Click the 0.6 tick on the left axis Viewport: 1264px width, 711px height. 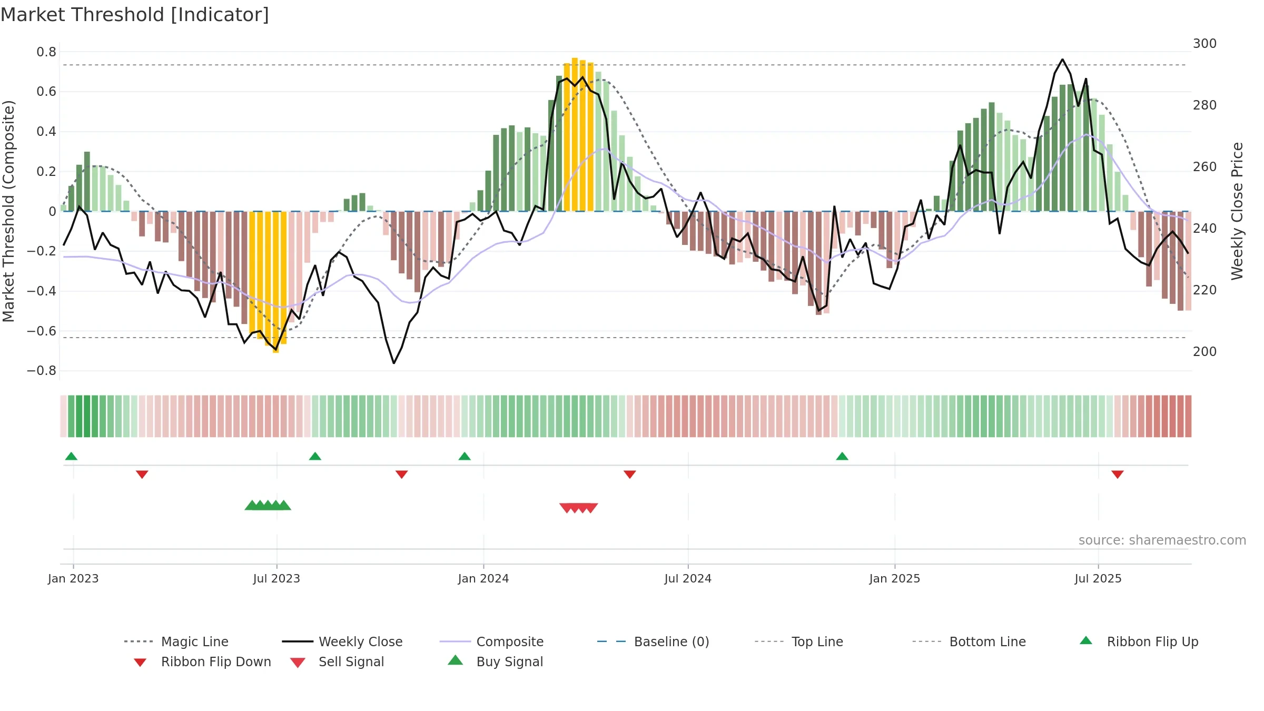click(46, 92)
